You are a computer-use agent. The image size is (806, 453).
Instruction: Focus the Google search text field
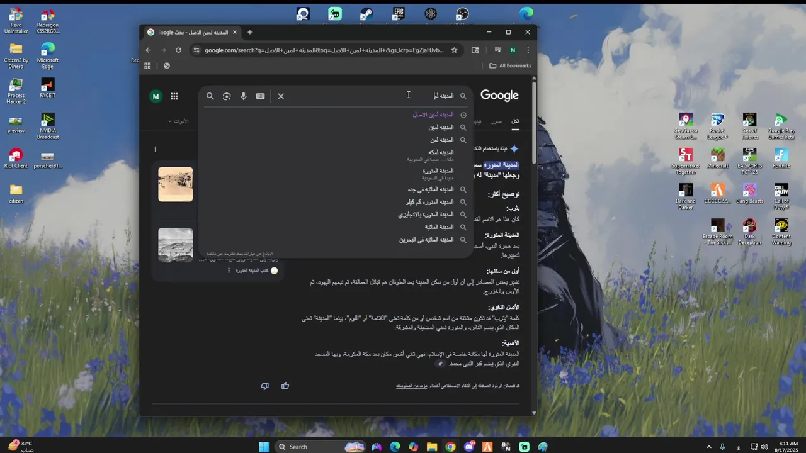point(372,96)
